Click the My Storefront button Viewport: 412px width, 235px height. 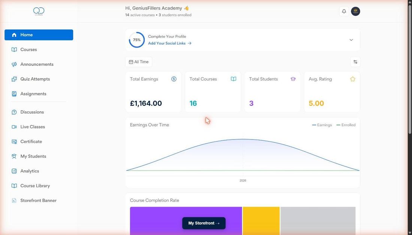pyautogui.click(x=204, y=223)
